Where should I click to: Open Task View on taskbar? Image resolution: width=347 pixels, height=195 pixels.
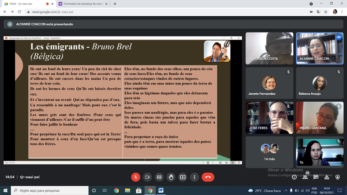pyautogui.click(x=105, y=190)
